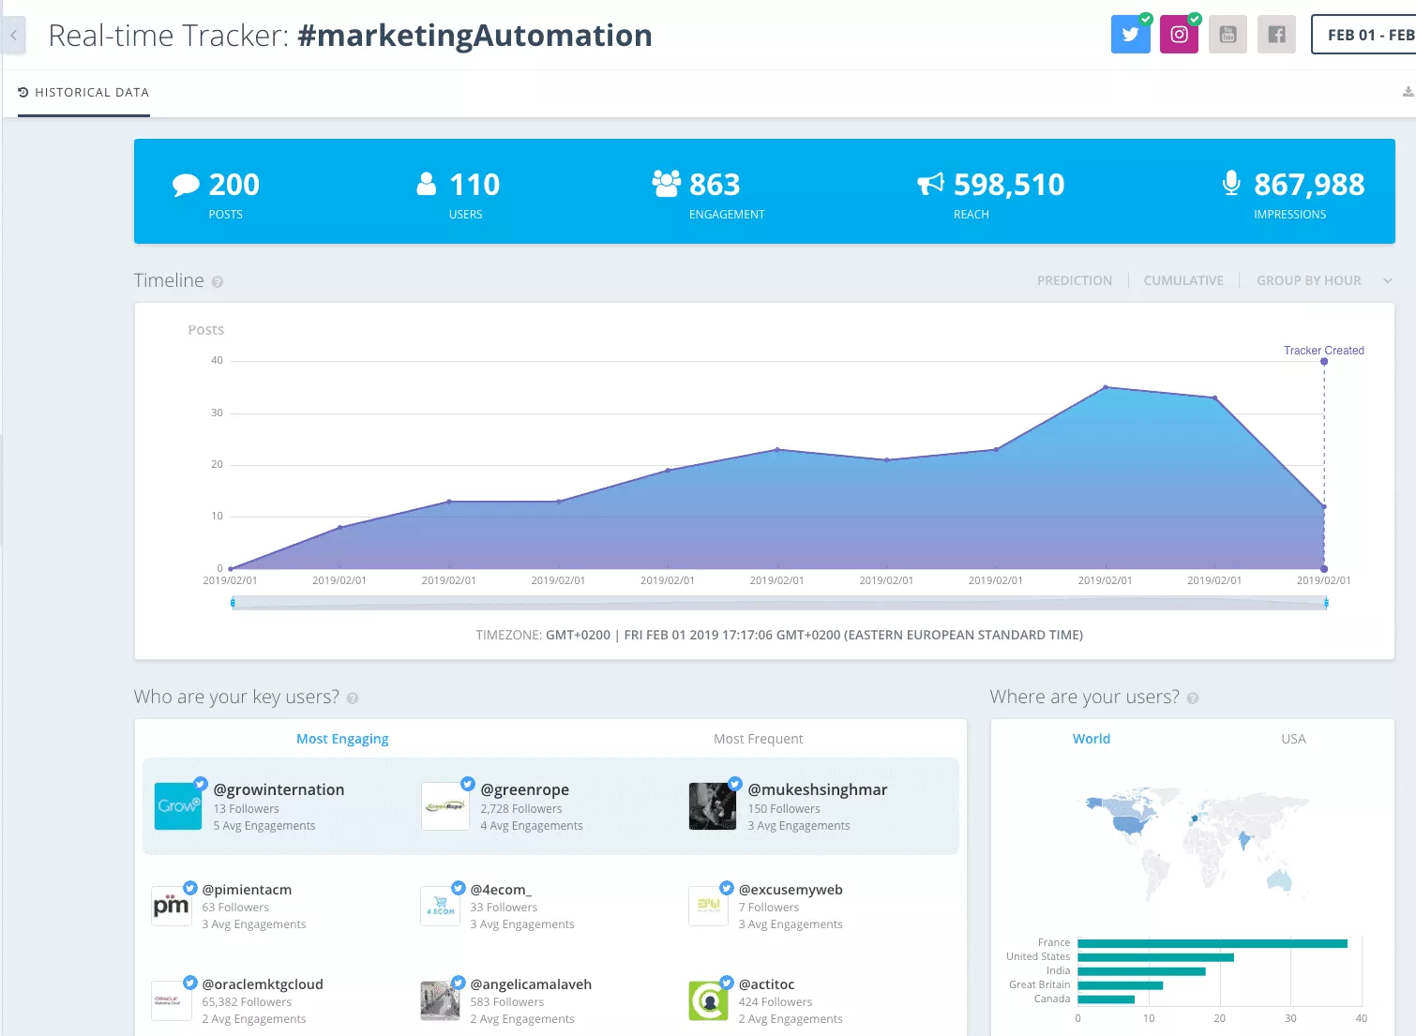This screenshot has height=1036, width=1416.
Task: Open the Historical Data tab
Action: pyautogui.click(x=83, y=93)
